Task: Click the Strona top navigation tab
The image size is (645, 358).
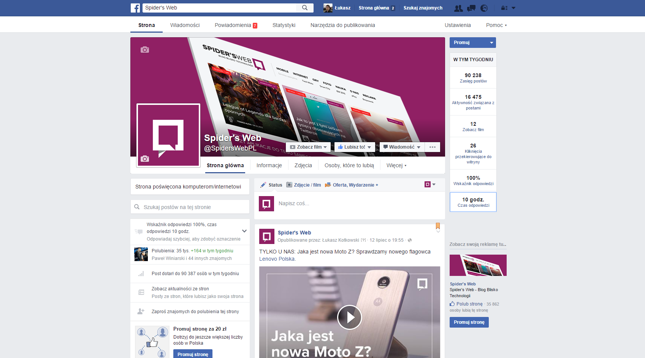Action: click(146, 25)
